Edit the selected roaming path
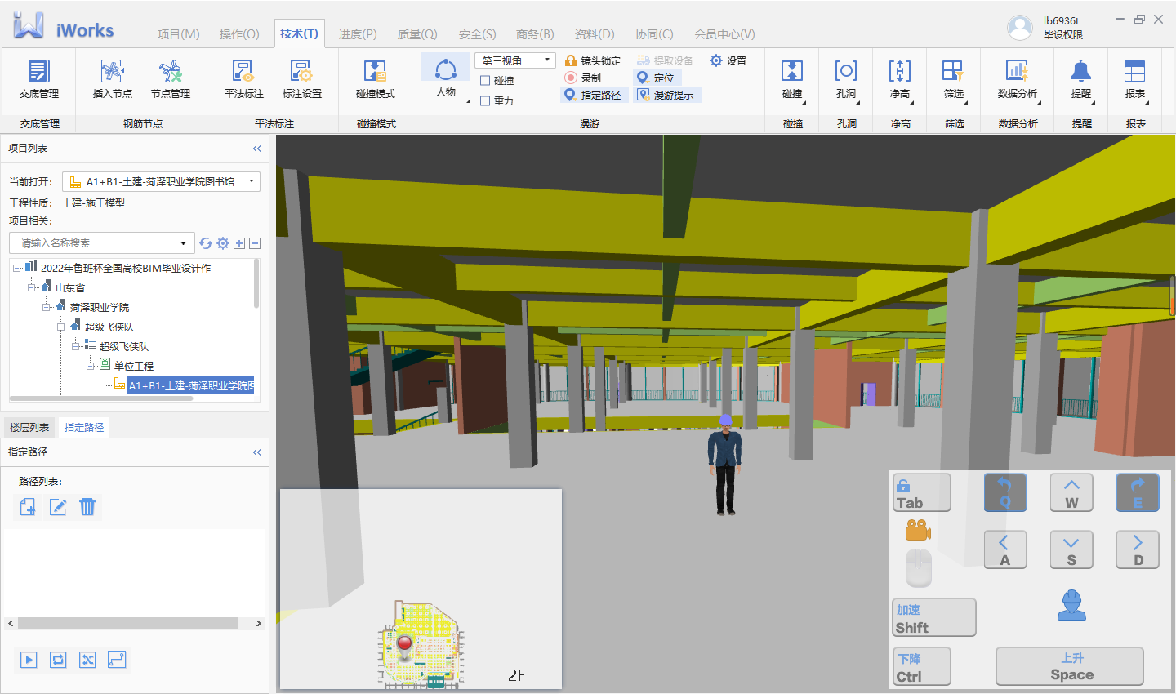Image resolution: width=1176 pixels, height=694 pixels. [x=58, y=507]
